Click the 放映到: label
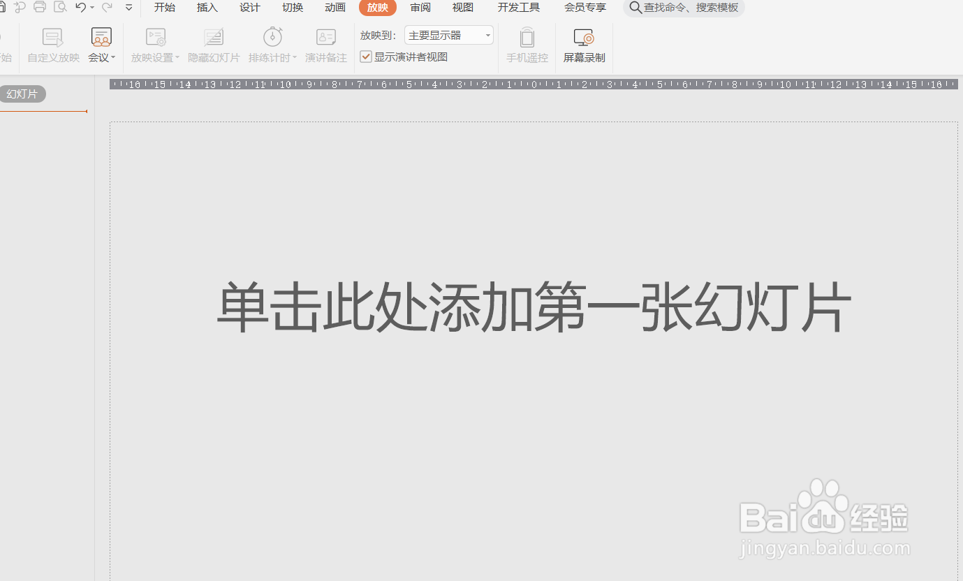Viewport: 963px width, 581px height. [378, 35]
